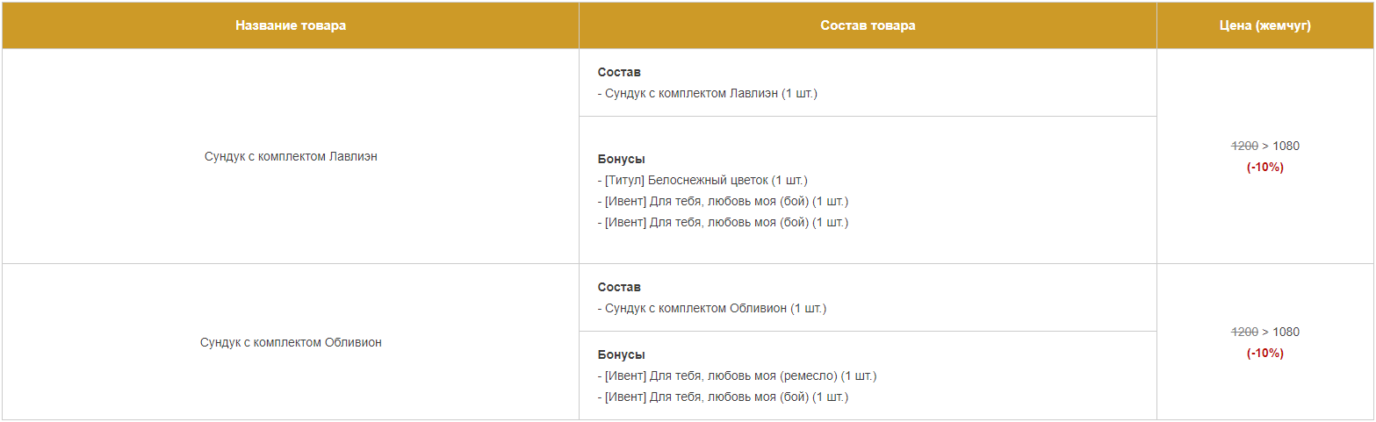
Task: Click the red -10% label for Обливион
Action: click(1265, 353)
